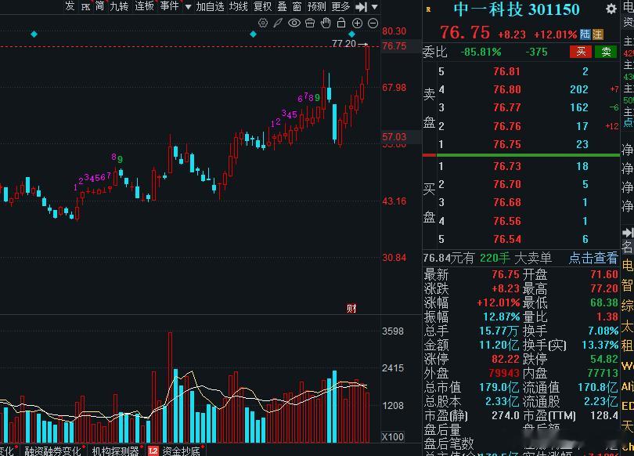Click the 发 option in toolbar
634x456 pixels.
tap(70, 6)
